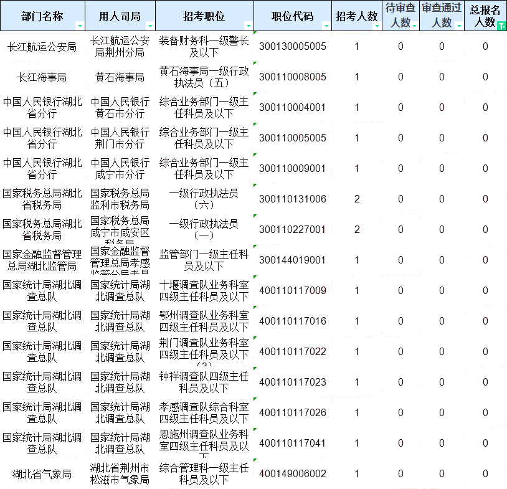
Task: Open filter dropdown for 待审查人数 column
Action: pyautogui.click(x=414, y=26)
